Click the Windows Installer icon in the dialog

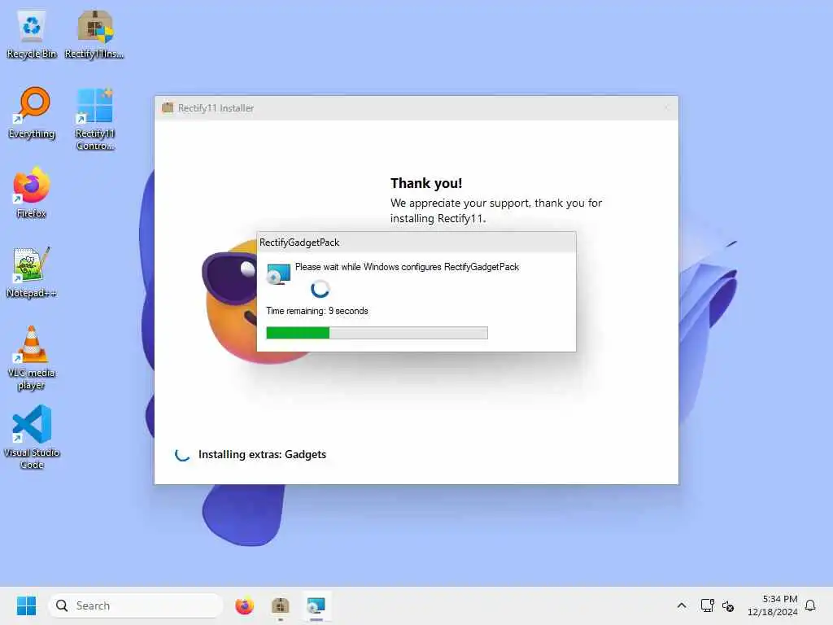coord(278,274)
